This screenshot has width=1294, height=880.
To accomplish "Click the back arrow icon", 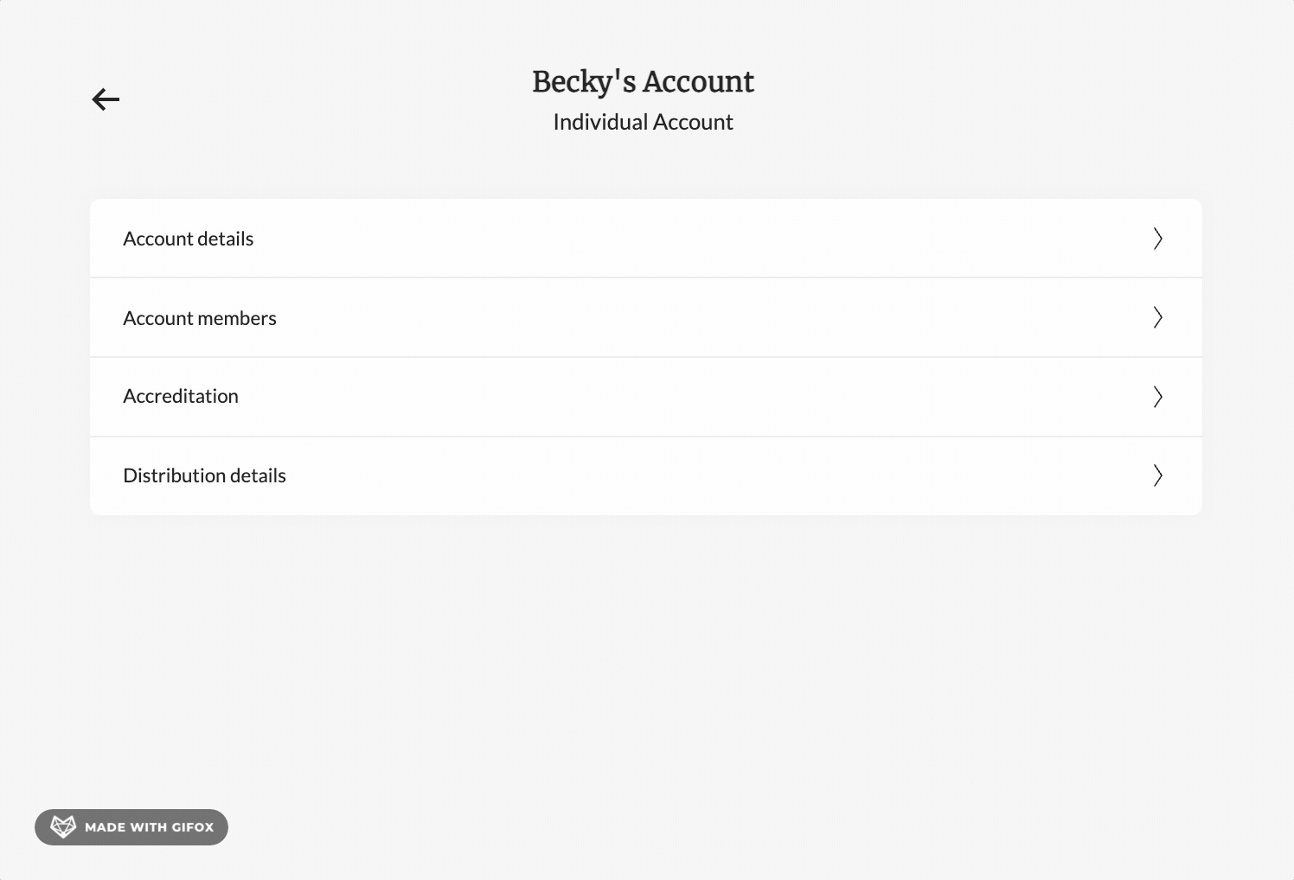I will (x=106, y=99).
